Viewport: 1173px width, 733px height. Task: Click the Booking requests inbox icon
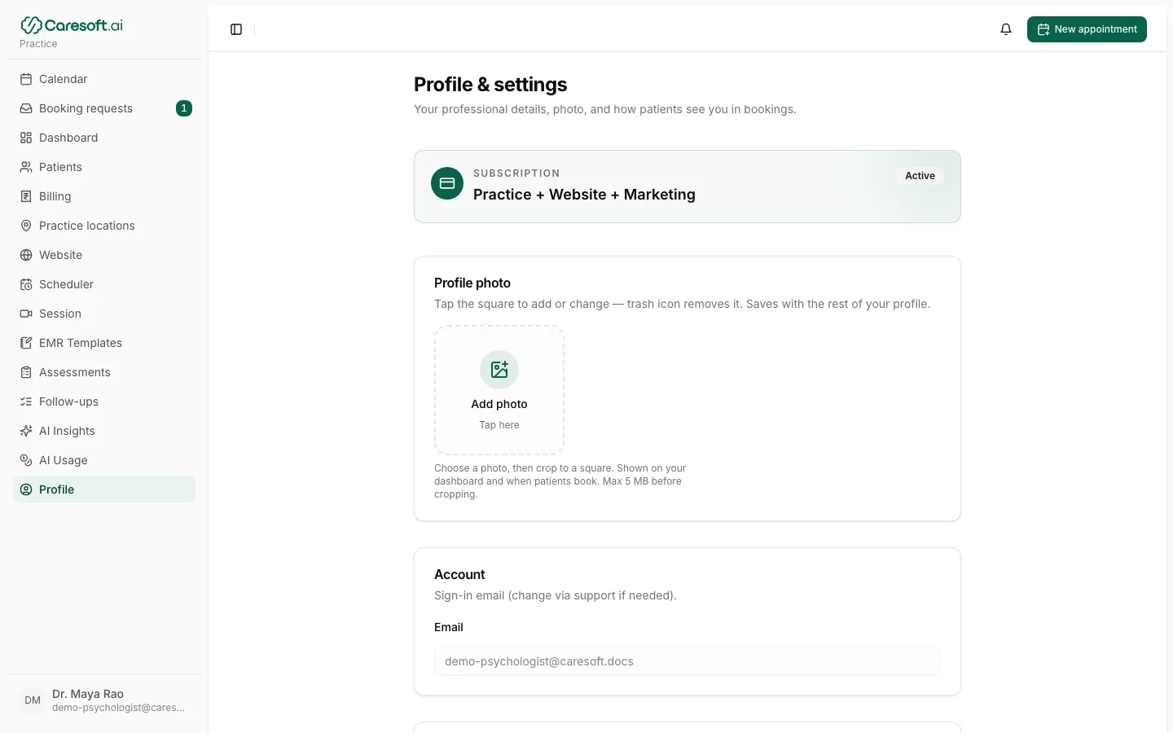pyautogui.click(x=26, y=108)
